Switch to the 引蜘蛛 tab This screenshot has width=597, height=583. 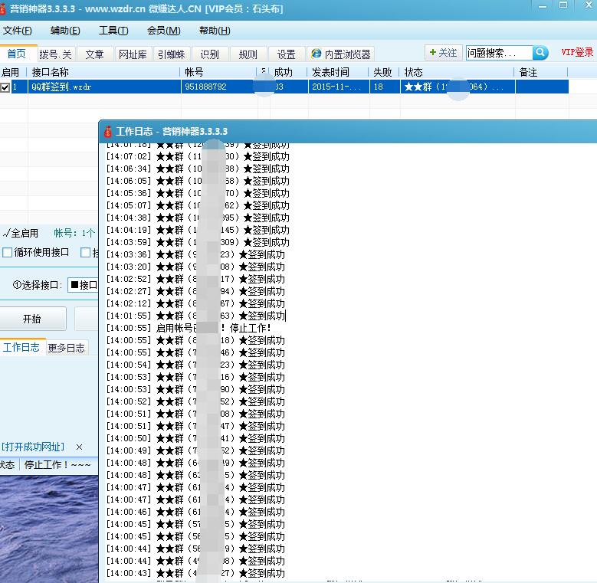point(172,54)
